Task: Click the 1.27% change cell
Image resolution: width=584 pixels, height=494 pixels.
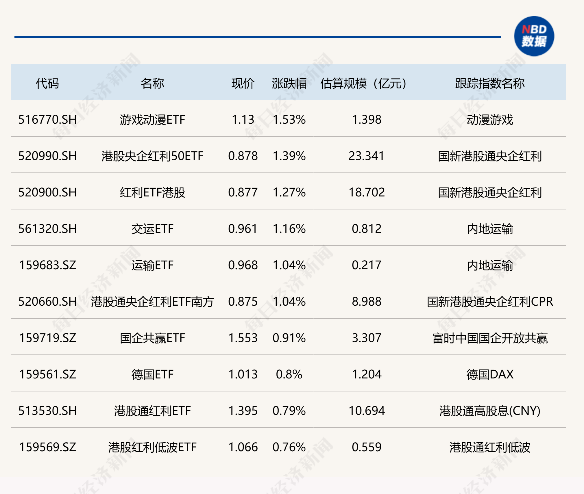Action: coord(289,192)
